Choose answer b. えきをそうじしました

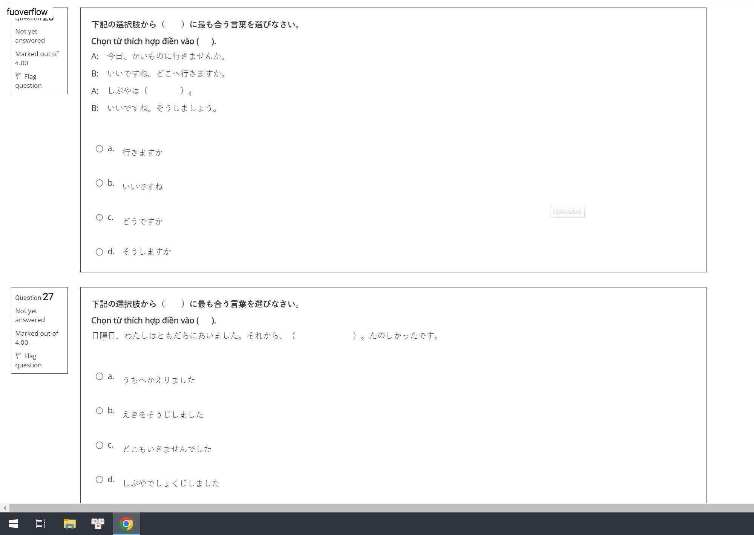click(x=99, y=411)
